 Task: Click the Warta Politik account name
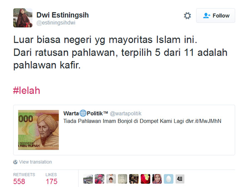pyautogui.click(x=85, y=113)
